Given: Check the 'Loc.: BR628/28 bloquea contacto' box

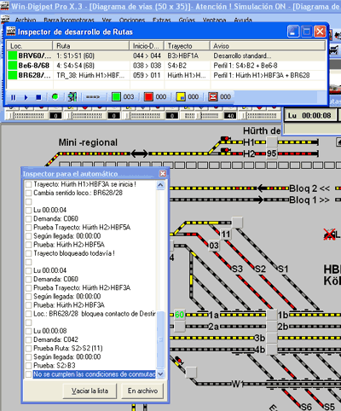Looking at the screenshot, I should pos(28,314).
